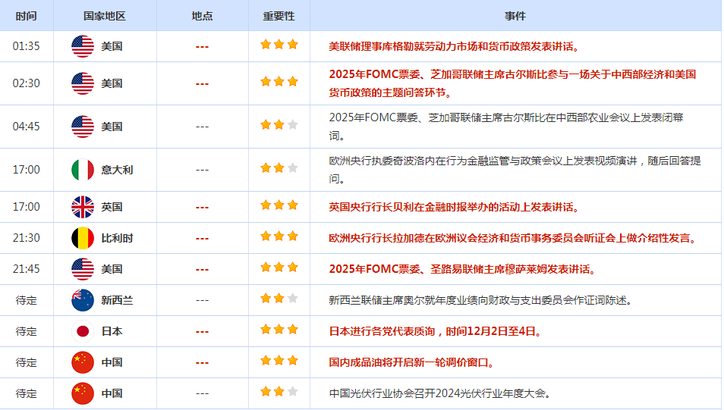Viewport: 724px width, 410px height.
Task: Open the 英国央行行长贝利 speech event
Action: click(x=453, y=207)
